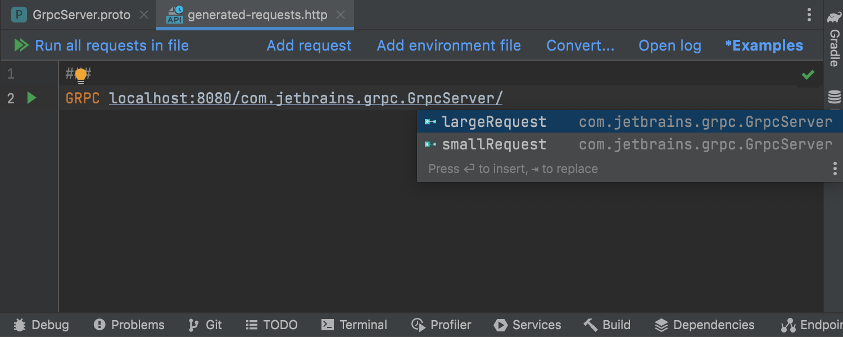The image size is (843, 337).
Task: Select smallRequest completion suggestion
Action: [x=630, y=144]
